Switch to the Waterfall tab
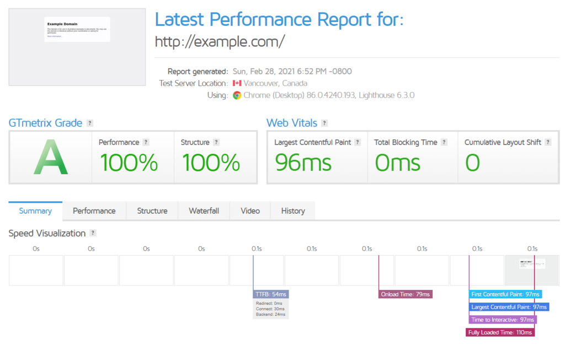The width and height of the screenshot is (565, 345). [x=205, y=211]
